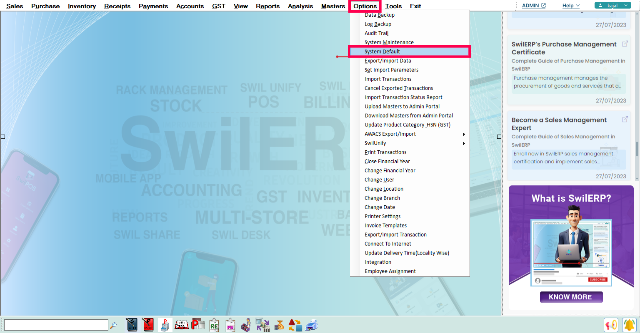This screenshot has width=640, height=333.
Task: Open the Payments menu
Action: 153,6
